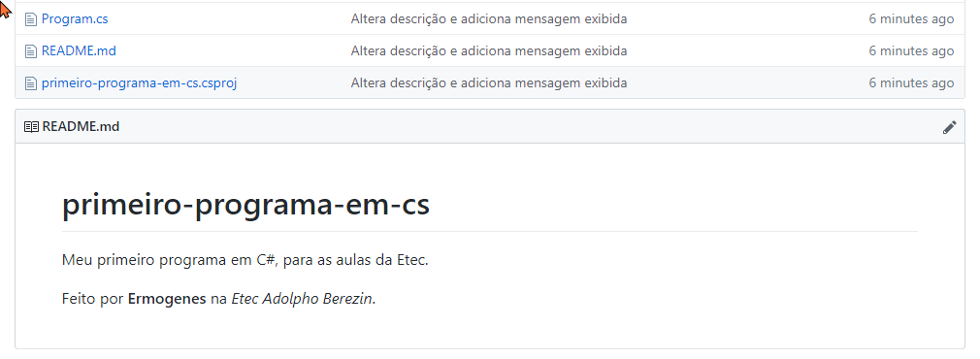This screenshot has width=980, height=359.
Task: Click the README.md title in the panel header
Action: 81,127
